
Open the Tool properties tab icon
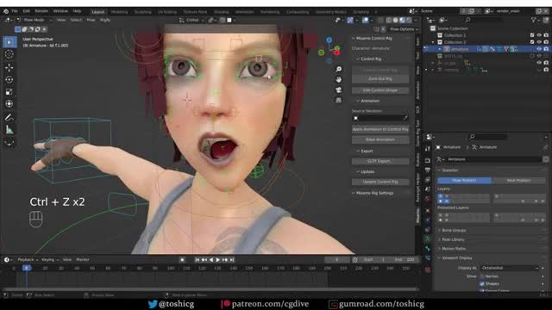point(428,149)
